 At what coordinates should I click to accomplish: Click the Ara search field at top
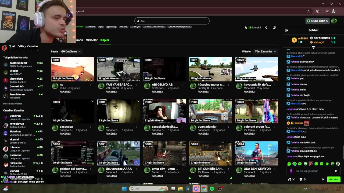coord(172,21)
